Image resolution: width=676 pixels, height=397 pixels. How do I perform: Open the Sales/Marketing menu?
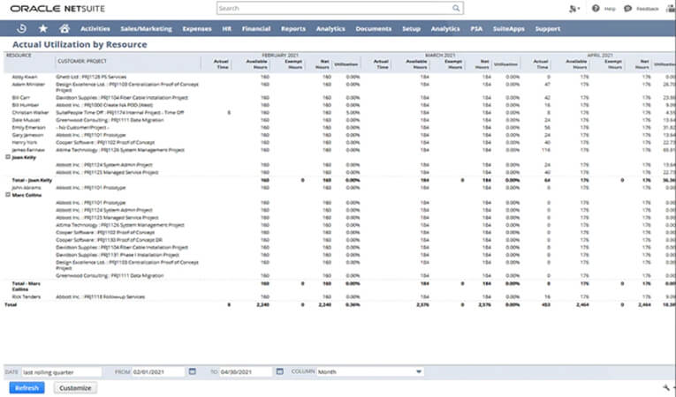146,28
